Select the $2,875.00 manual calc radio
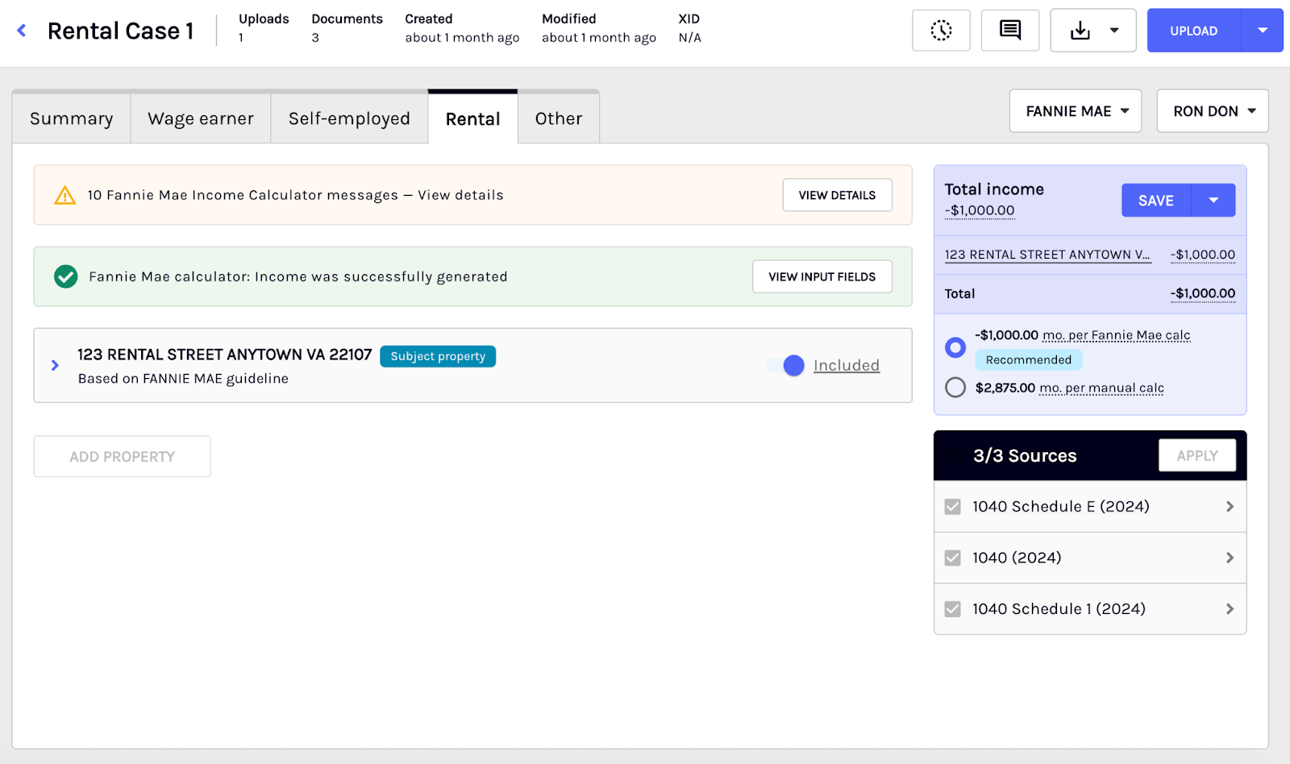Viewport: 1290px width, 764px height. coord(955,388)
